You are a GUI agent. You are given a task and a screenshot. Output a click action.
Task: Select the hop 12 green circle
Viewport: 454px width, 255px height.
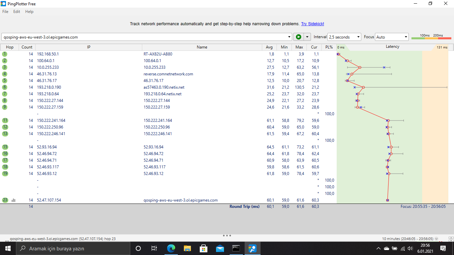(5, 127)
